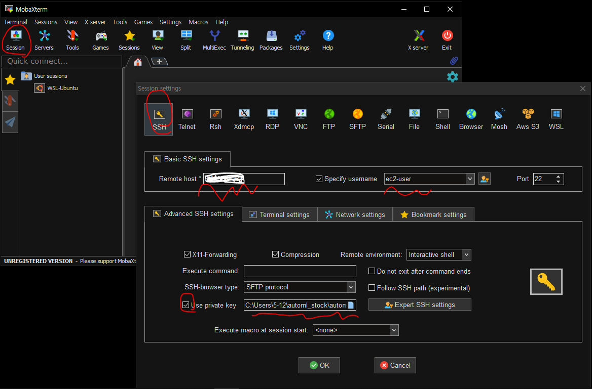Open the credentials manager beside username

[x=485, y=179]
